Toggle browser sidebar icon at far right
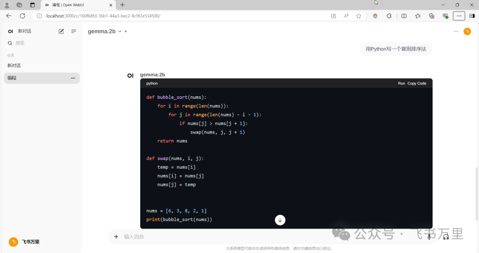 [x=472, y=16]
